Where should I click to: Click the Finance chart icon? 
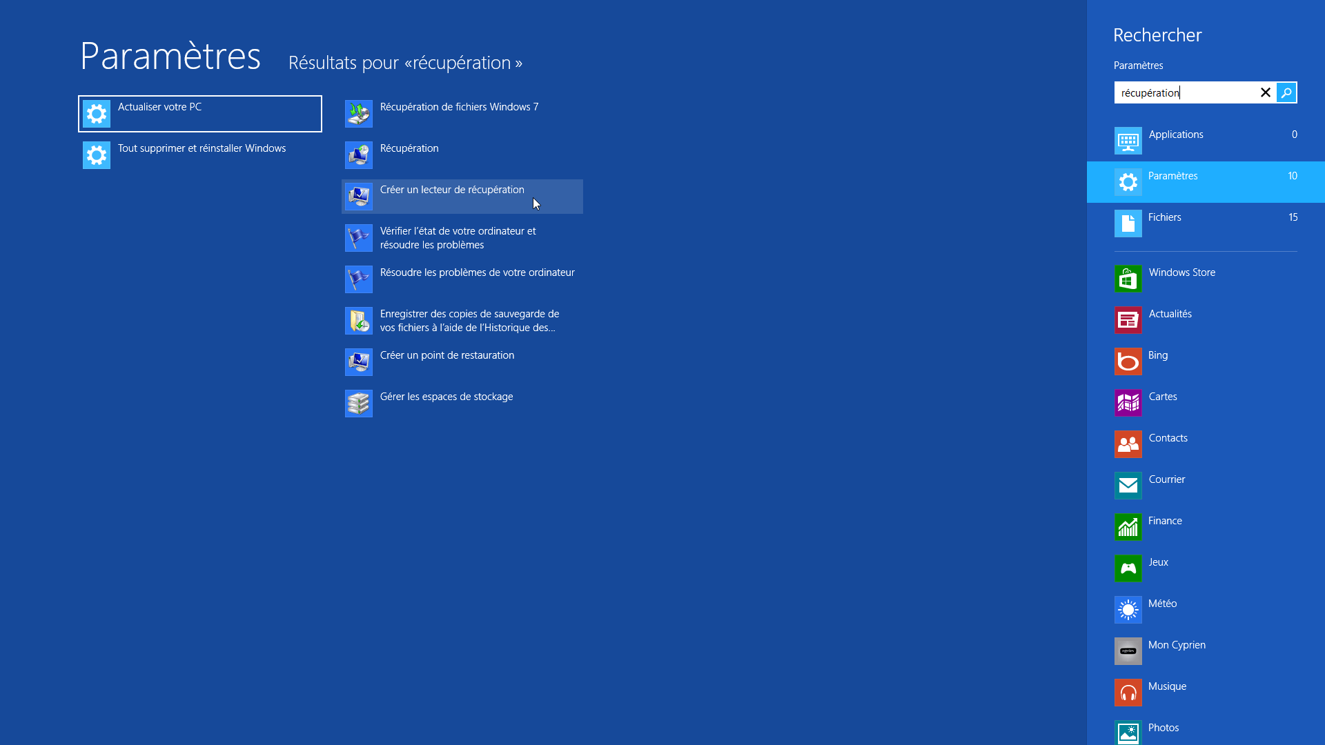pyautogui.click(x=1128, y=527)
